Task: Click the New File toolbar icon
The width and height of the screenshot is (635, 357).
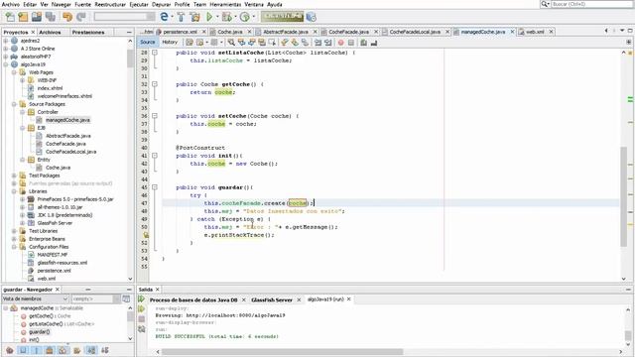Action: coord(10,17)
